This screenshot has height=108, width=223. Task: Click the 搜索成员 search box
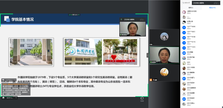point(187,3)
